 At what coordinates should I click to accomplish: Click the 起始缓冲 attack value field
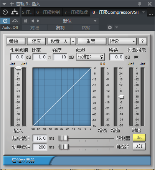click(40, 138)
